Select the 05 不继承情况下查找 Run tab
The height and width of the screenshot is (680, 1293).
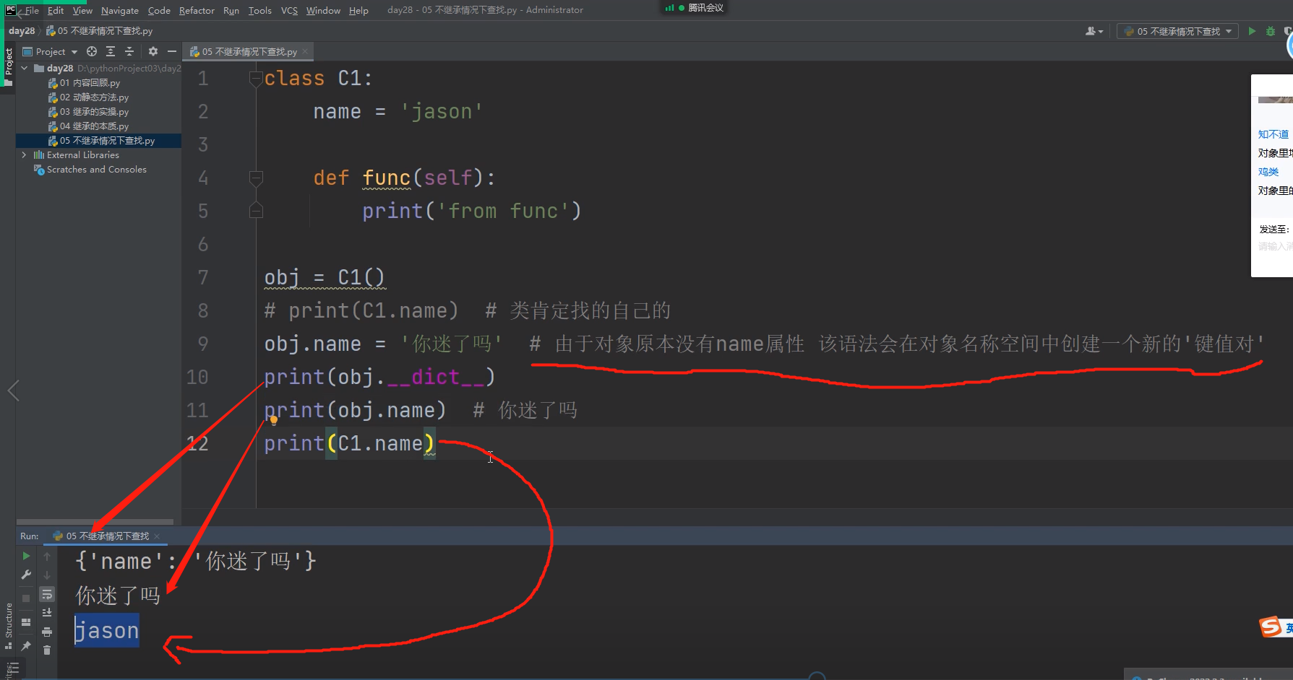(107, 536)
